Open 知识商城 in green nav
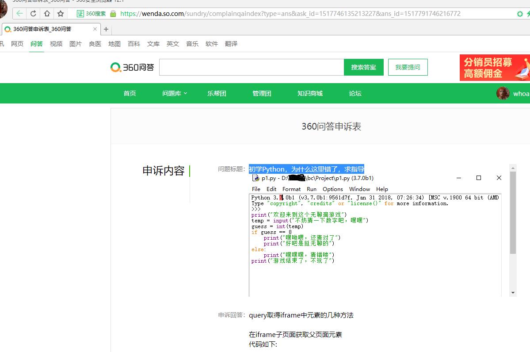 point(310,93)
